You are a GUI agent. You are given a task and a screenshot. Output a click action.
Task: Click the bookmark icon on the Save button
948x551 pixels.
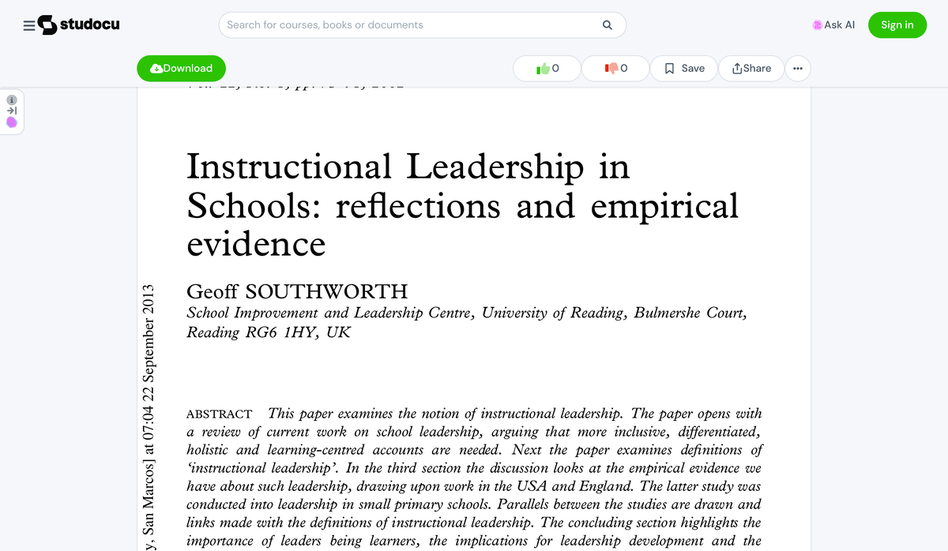point(668,69)
